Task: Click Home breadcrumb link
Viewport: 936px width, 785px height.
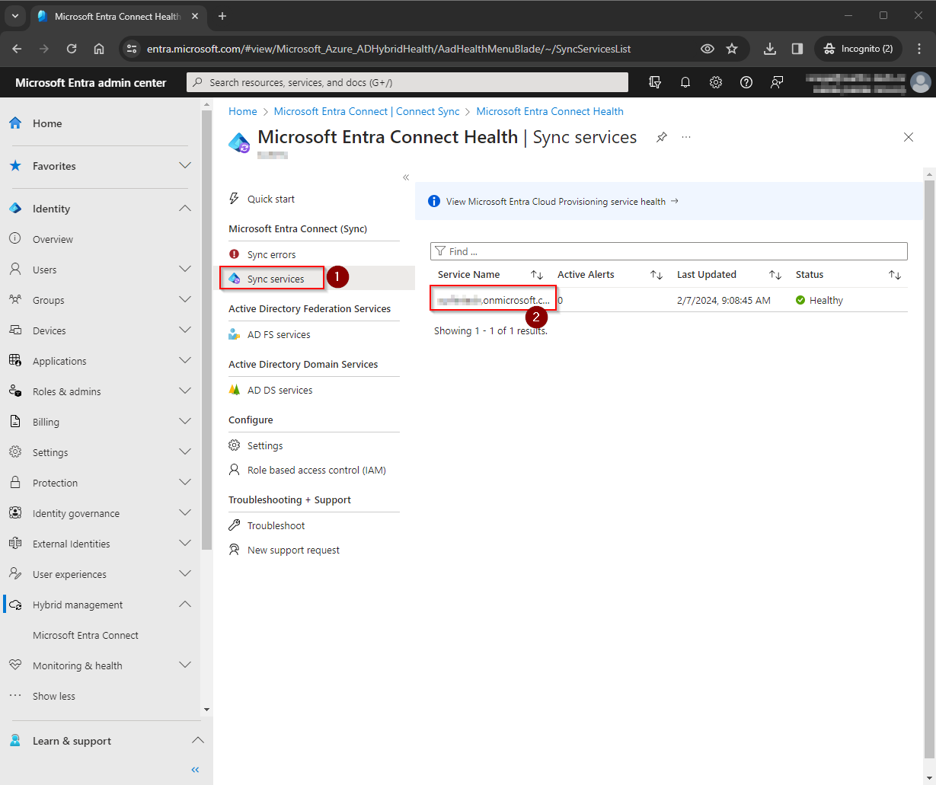Action: point(243,111)
